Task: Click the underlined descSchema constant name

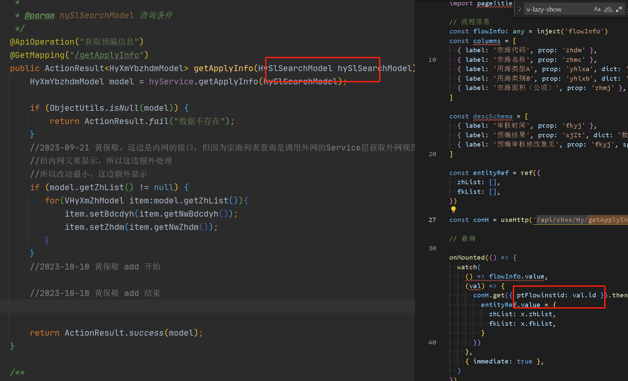Action: click(x=492, y=116)
